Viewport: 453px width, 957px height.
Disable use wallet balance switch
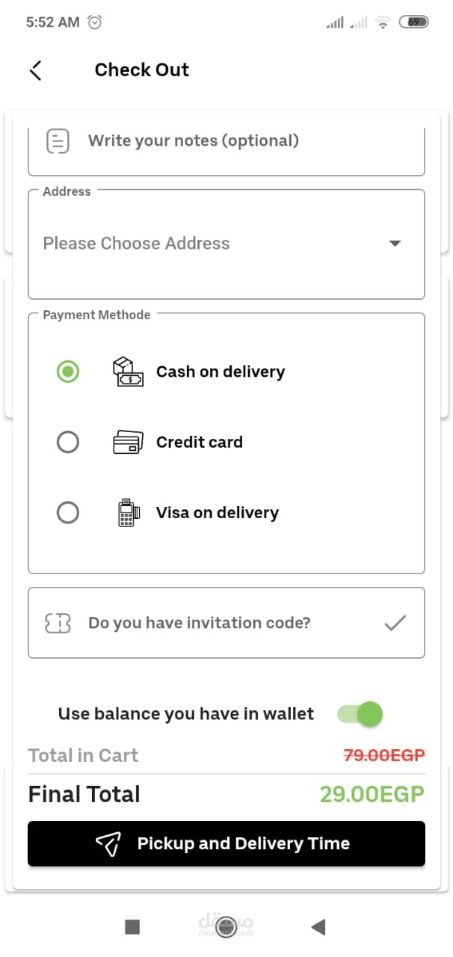(360, 714)
